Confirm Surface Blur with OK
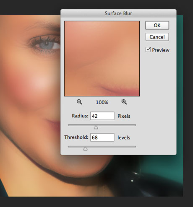Image resolution: width=193 pixels, height=207 pixels. coord(157,25)
